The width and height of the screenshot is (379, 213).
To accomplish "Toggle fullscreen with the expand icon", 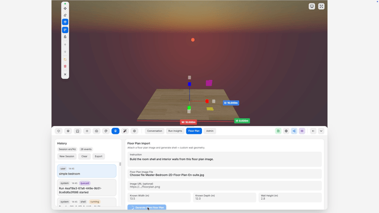I will [x=321, y=7].
